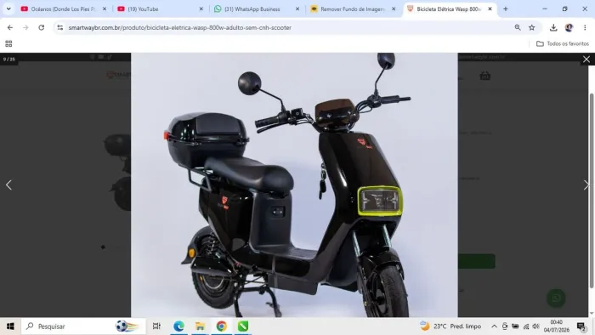Close the image lightbox with the X
Image resolution: width=595 pixels, height=335 pixels.
pos(586,60)
